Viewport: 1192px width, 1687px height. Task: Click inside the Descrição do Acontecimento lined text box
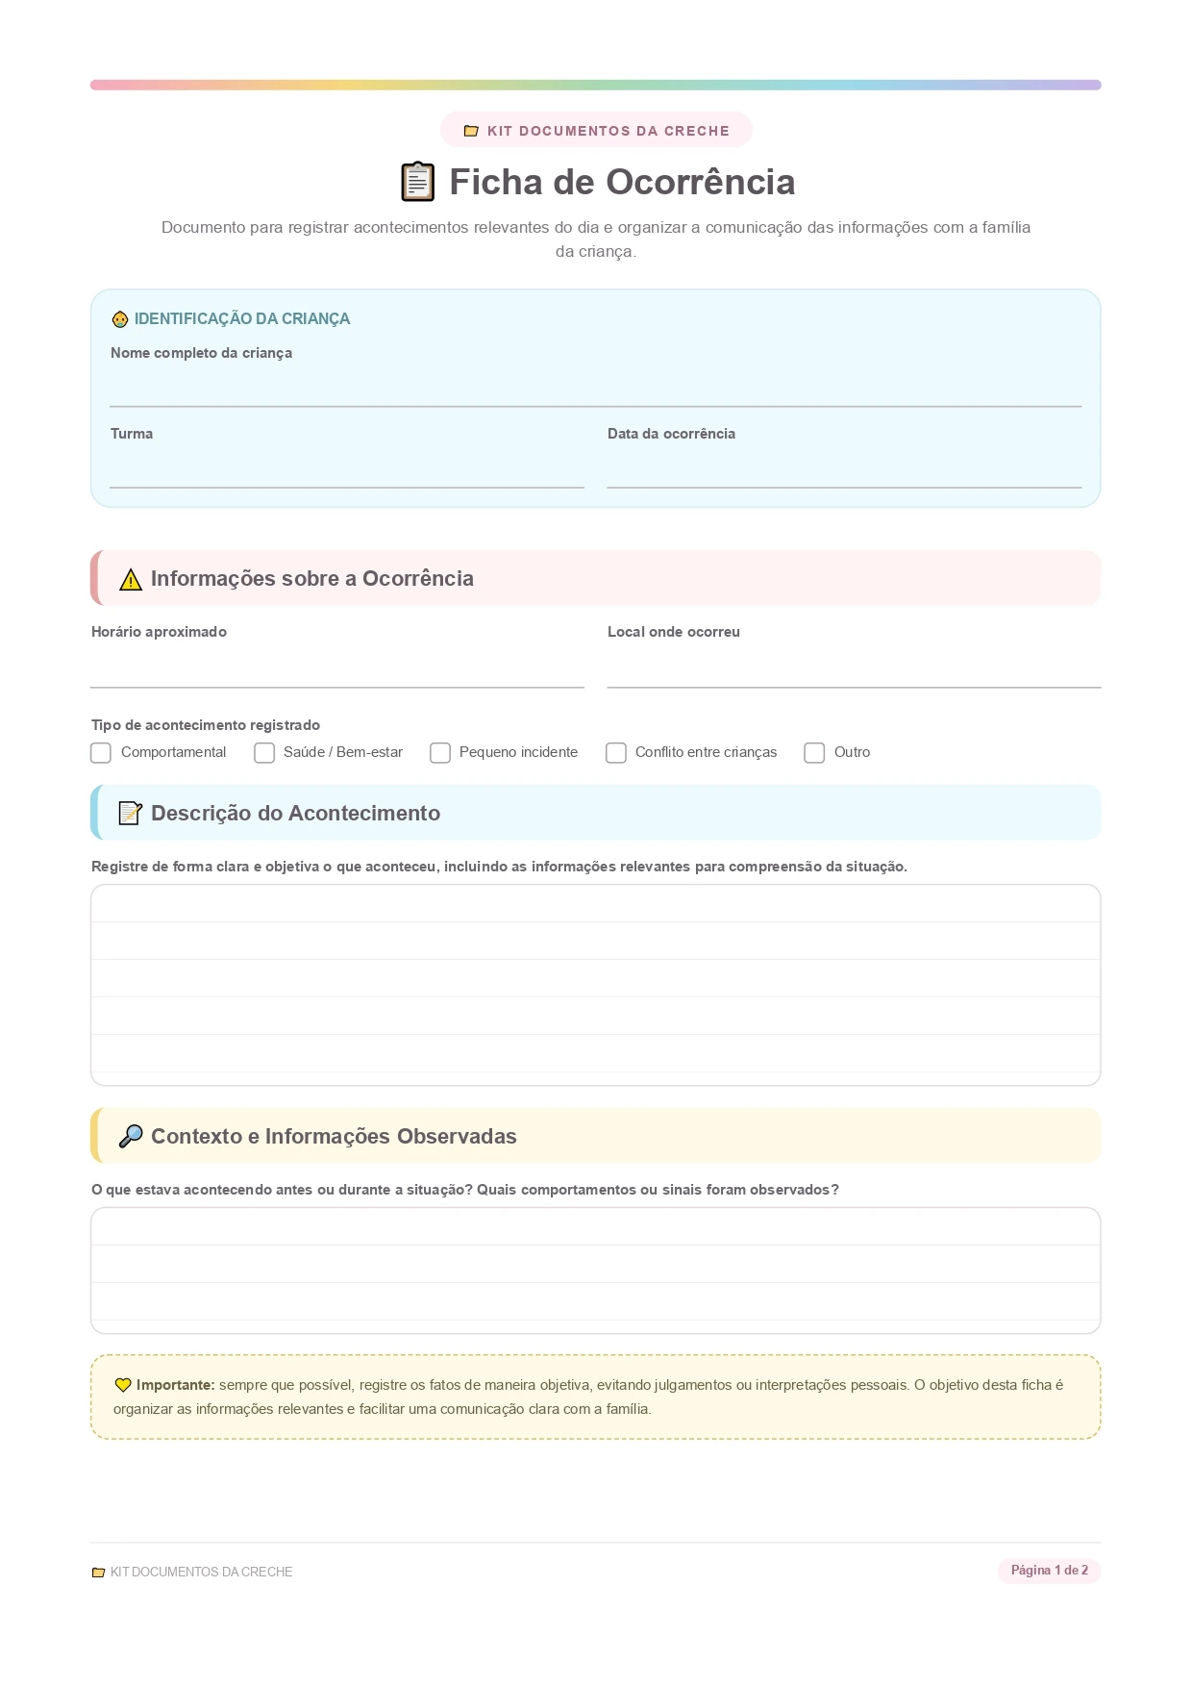[595, 985]
